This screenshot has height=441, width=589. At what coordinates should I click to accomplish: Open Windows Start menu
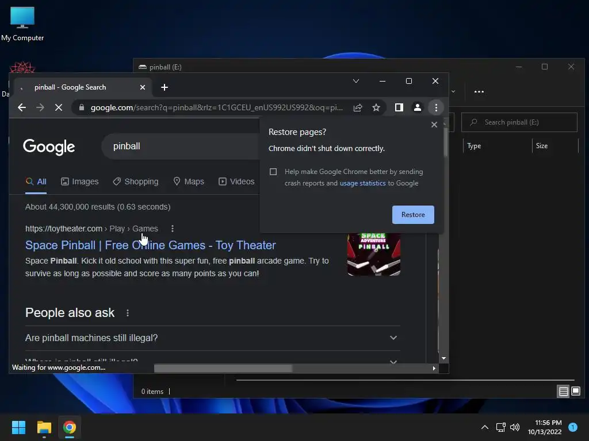click(18, 427)
